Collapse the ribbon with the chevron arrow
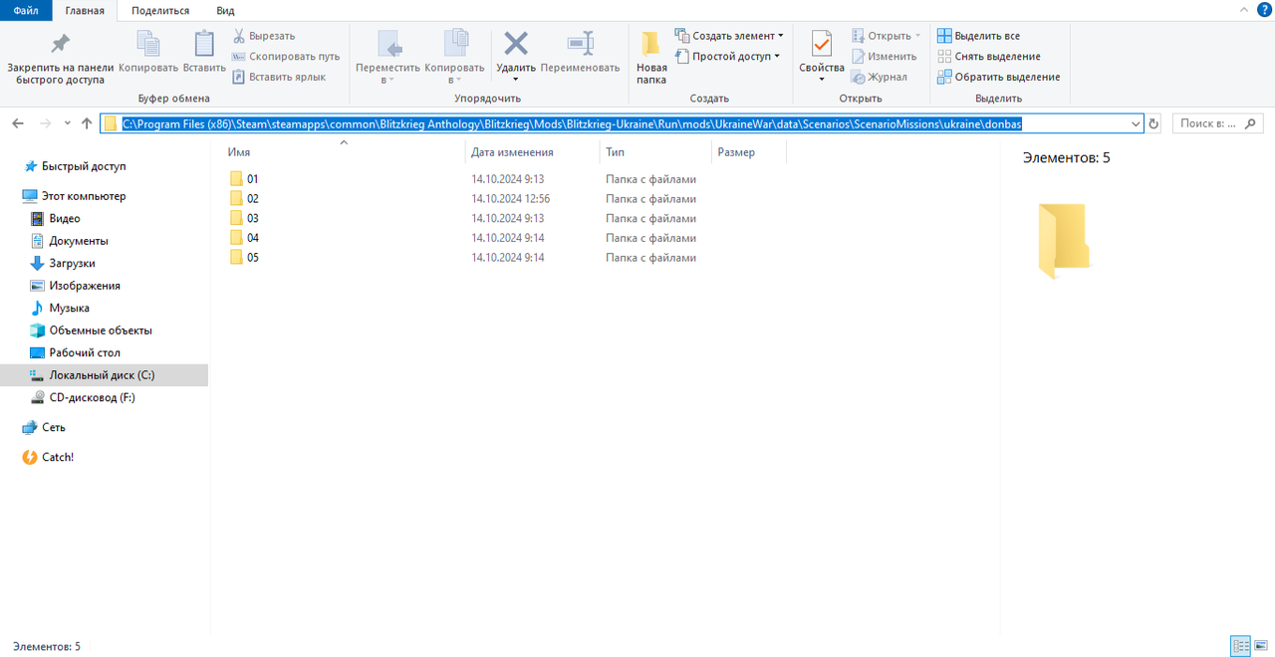Viewport: 1275px width, 657px height. click(x=1244, y=9)
